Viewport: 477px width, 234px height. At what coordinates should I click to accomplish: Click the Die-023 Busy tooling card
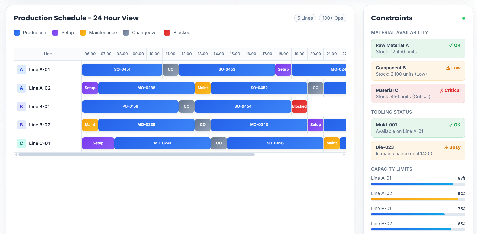(x=418, y=150)
